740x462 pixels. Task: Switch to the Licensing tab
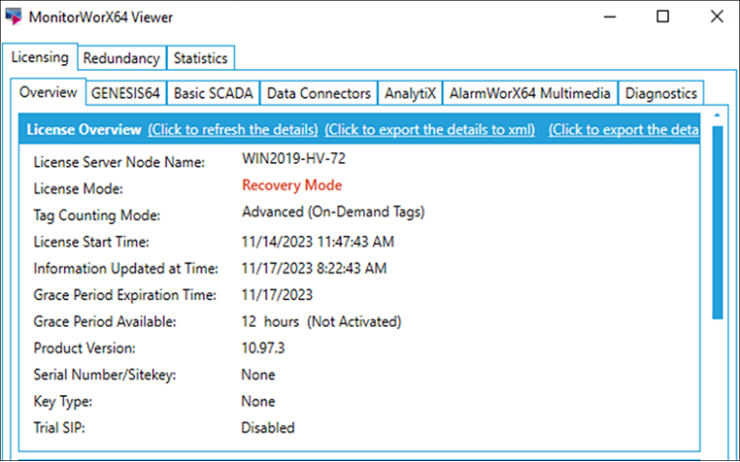point(39,57)
